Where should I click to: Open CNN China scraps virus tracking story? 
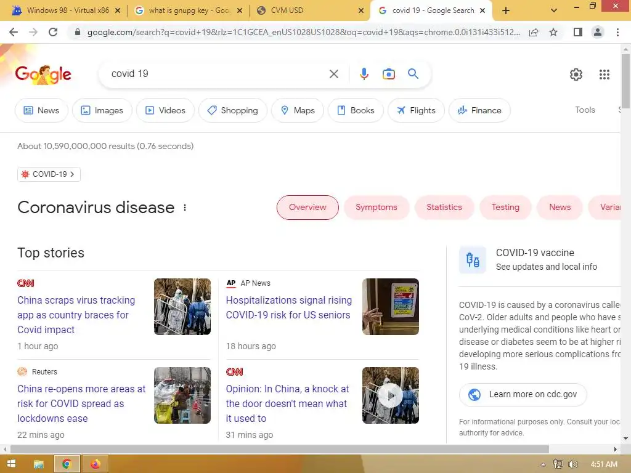(76, 315)
